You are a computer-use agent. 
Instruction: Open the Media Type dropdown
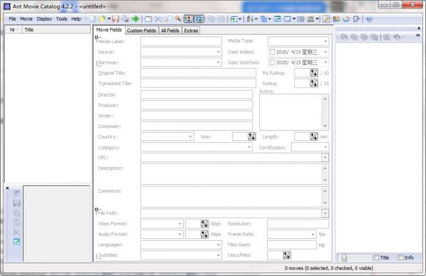[326, 41]
